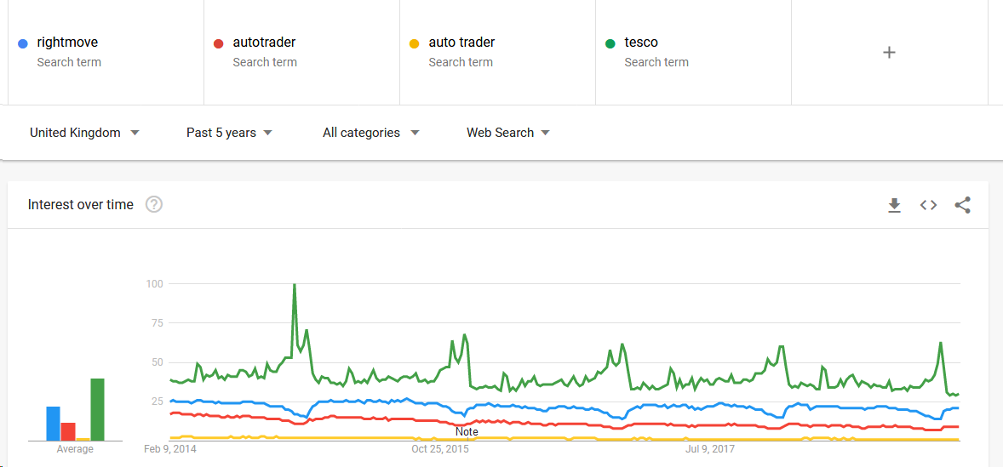
Task: Add a comparison term with the plus icon
Action: click(x=889, y=52)
